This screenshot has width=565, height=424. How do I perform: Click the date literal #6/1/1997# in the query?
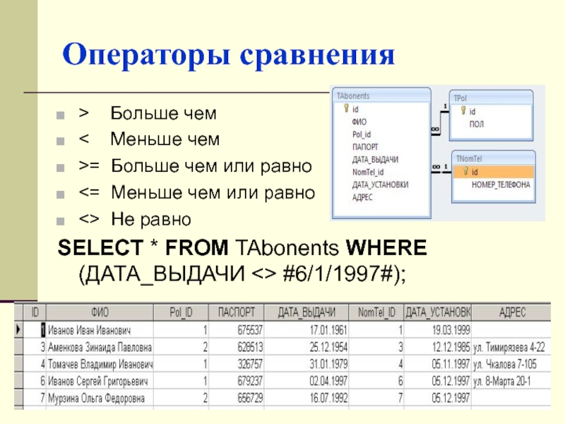[338, 274]
